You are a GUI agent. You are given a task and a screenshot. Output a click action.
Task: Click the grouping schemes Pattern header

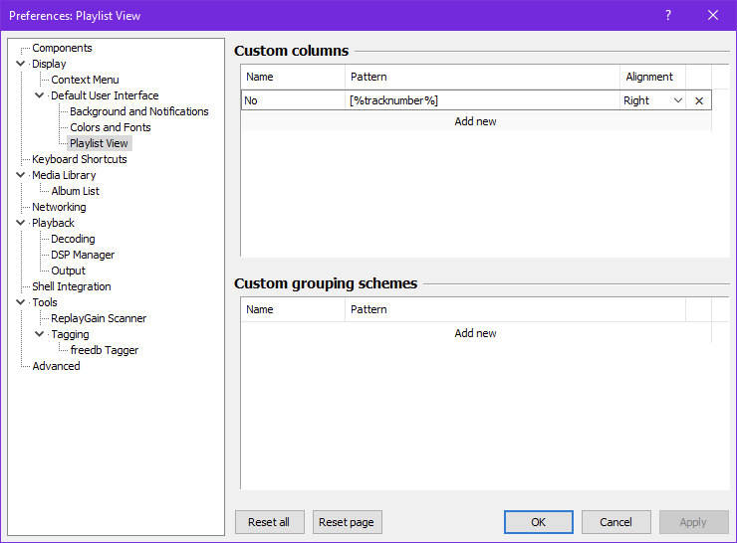click(515, 309)
